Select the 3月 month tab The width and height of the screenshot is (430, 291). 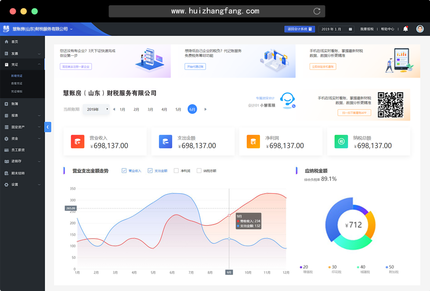click(x=150, y=109)
